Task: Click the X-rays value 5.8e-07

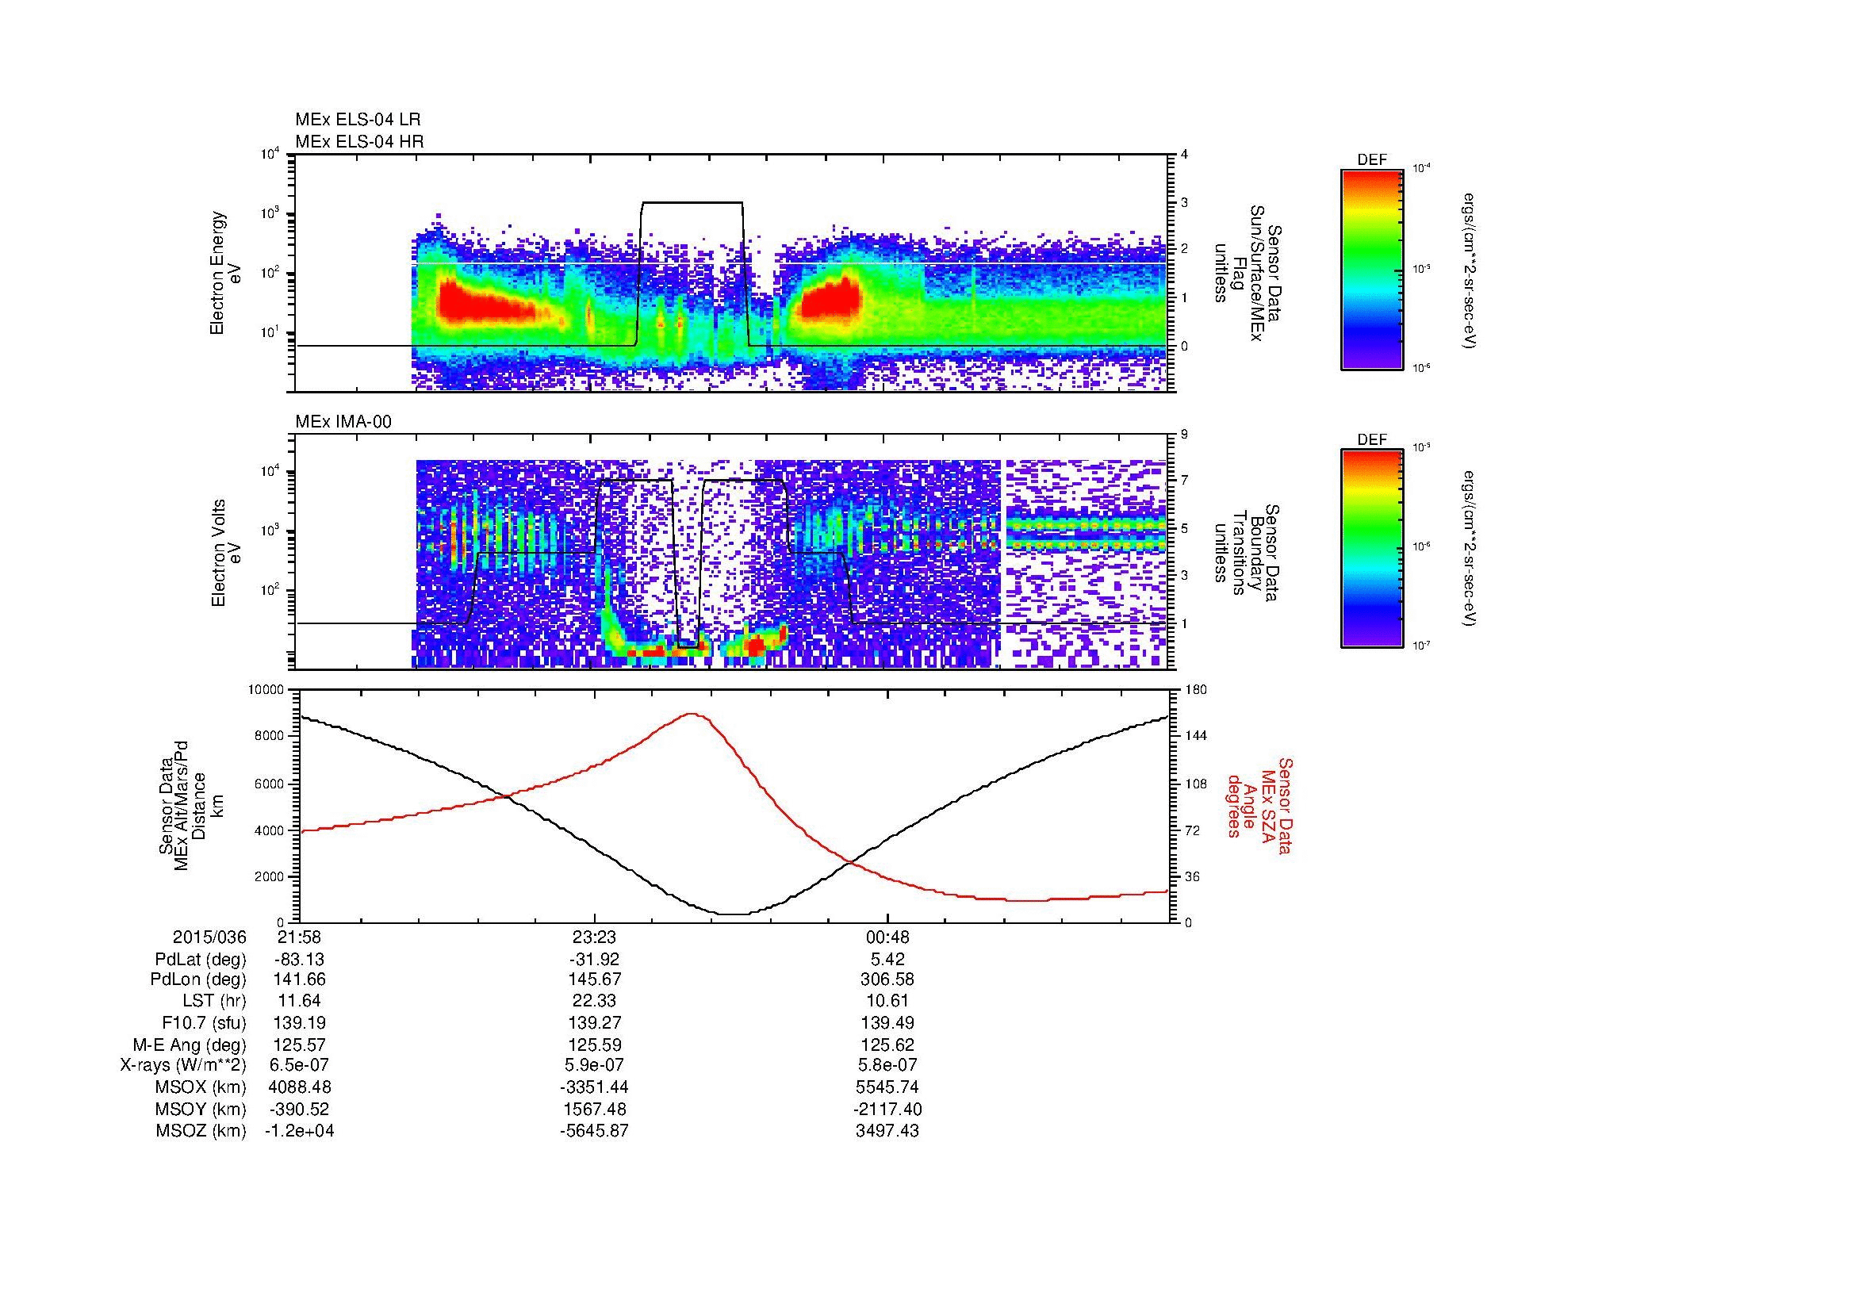Action: [887, 1065]
